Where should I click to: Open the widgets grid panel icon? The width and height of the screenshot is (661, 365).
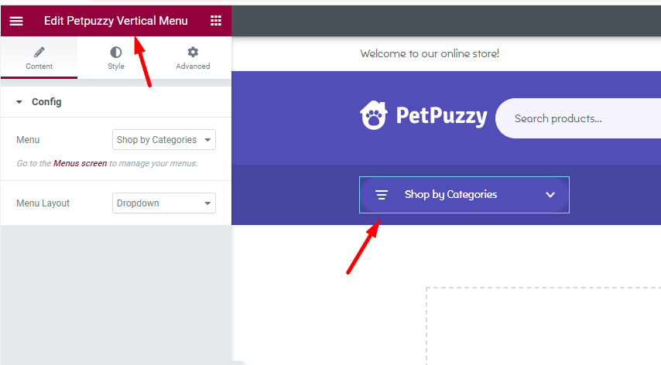point(216,21)
